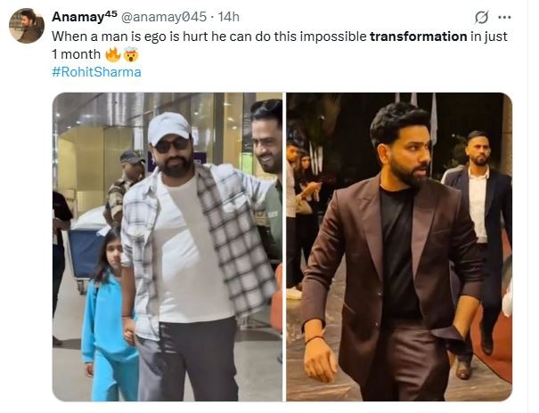Open the three-dot more options menu
This screenshot has width=539, height=413.
tap(504, 17)
